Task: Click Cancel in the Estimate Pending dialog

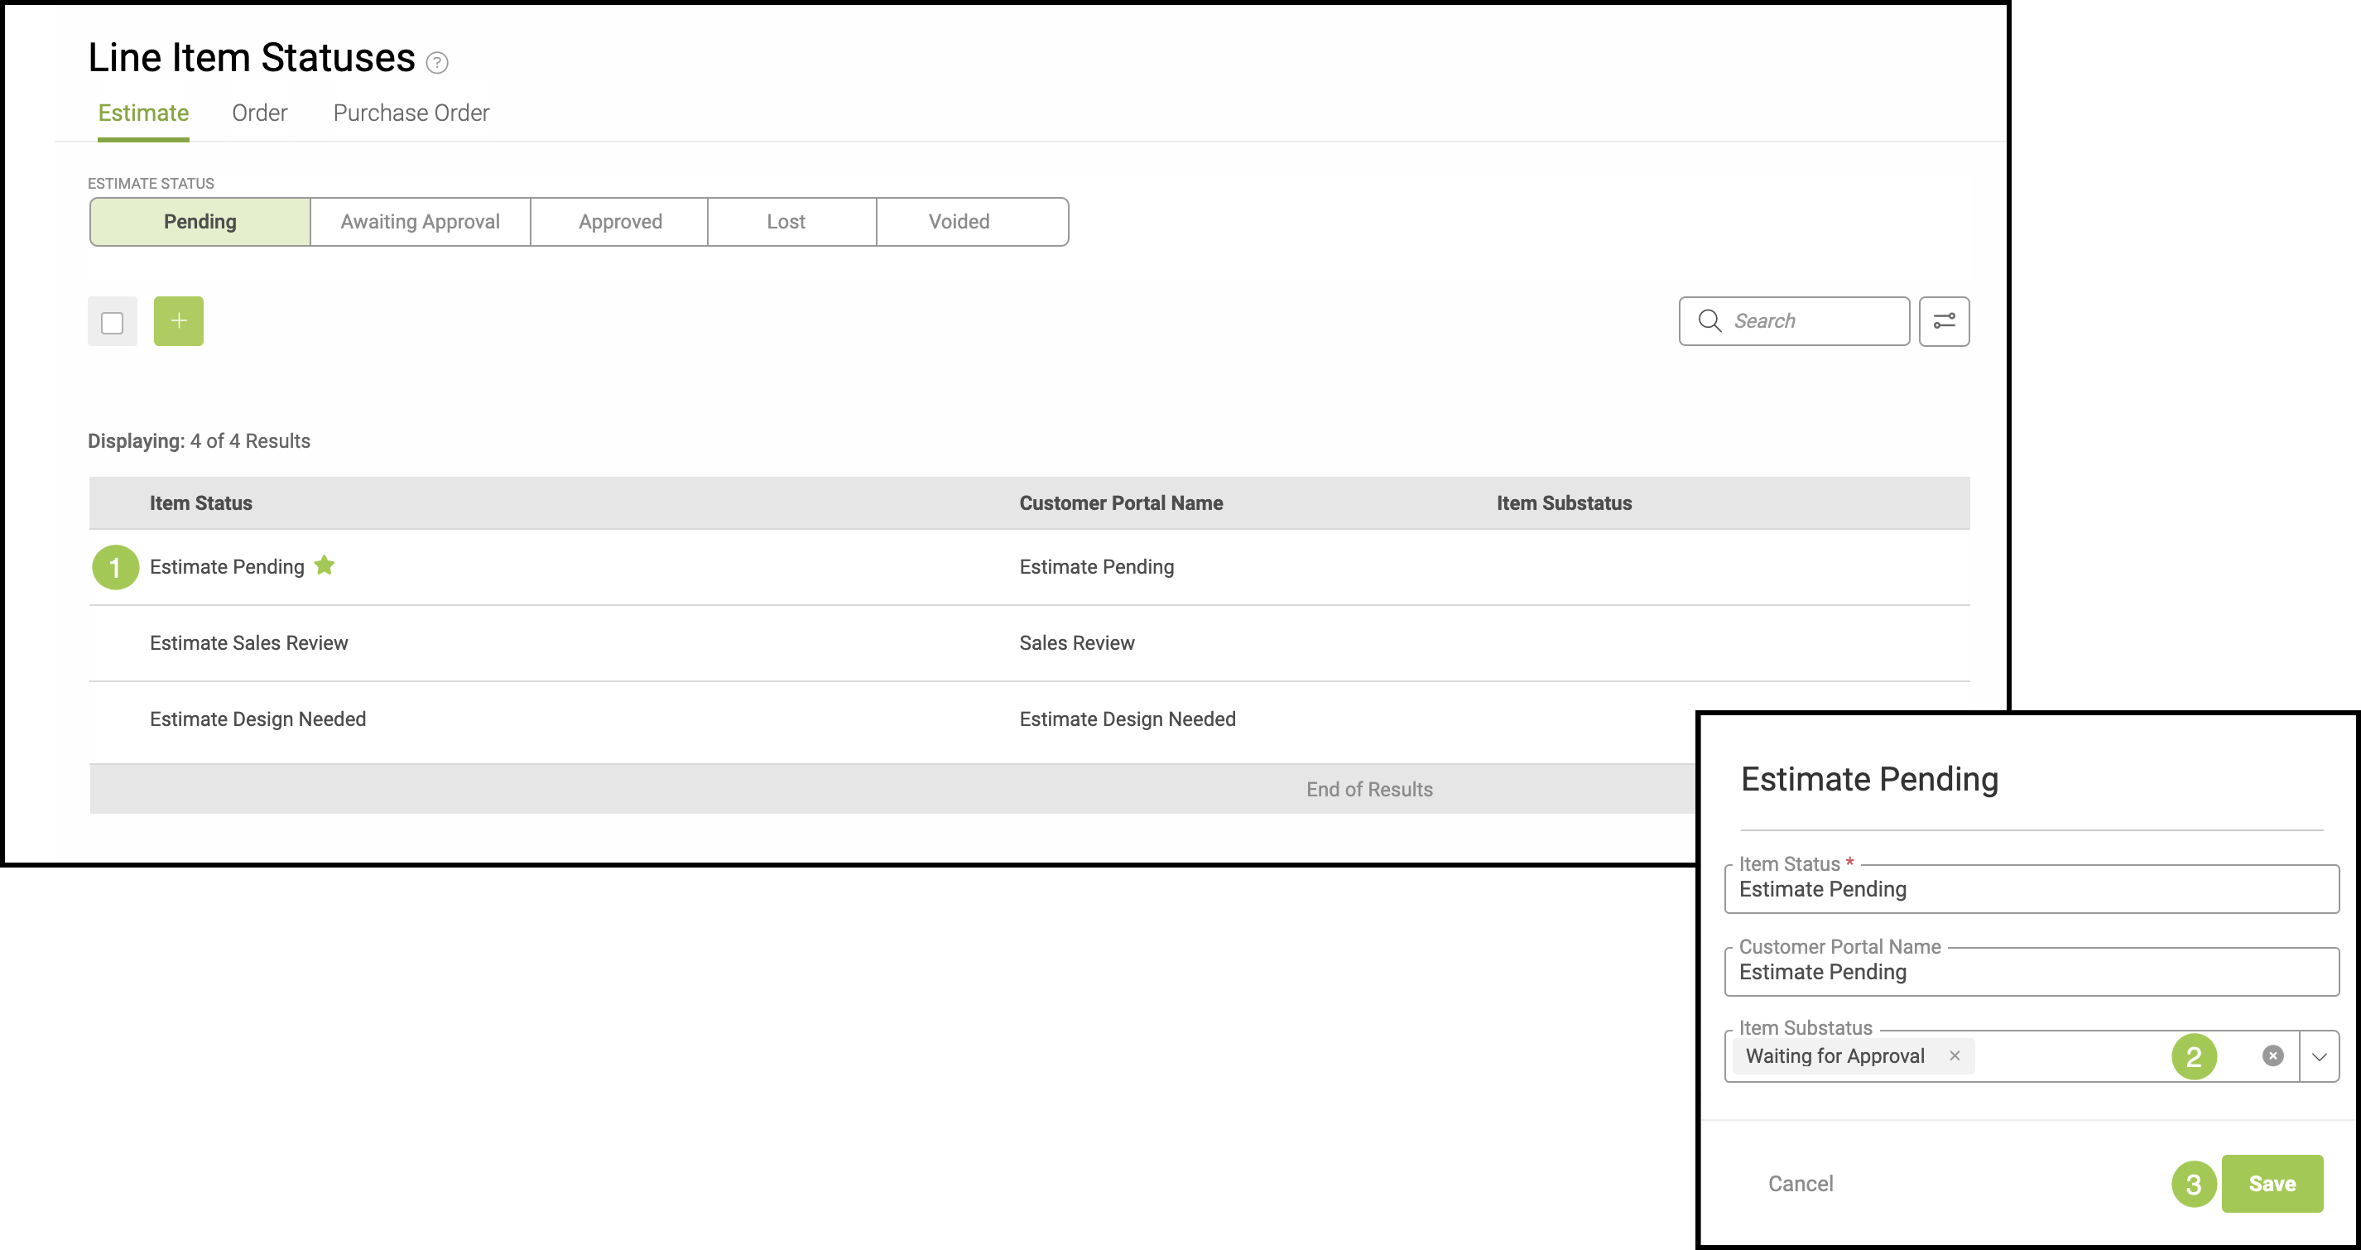Action: (x=1800, y=1183)
